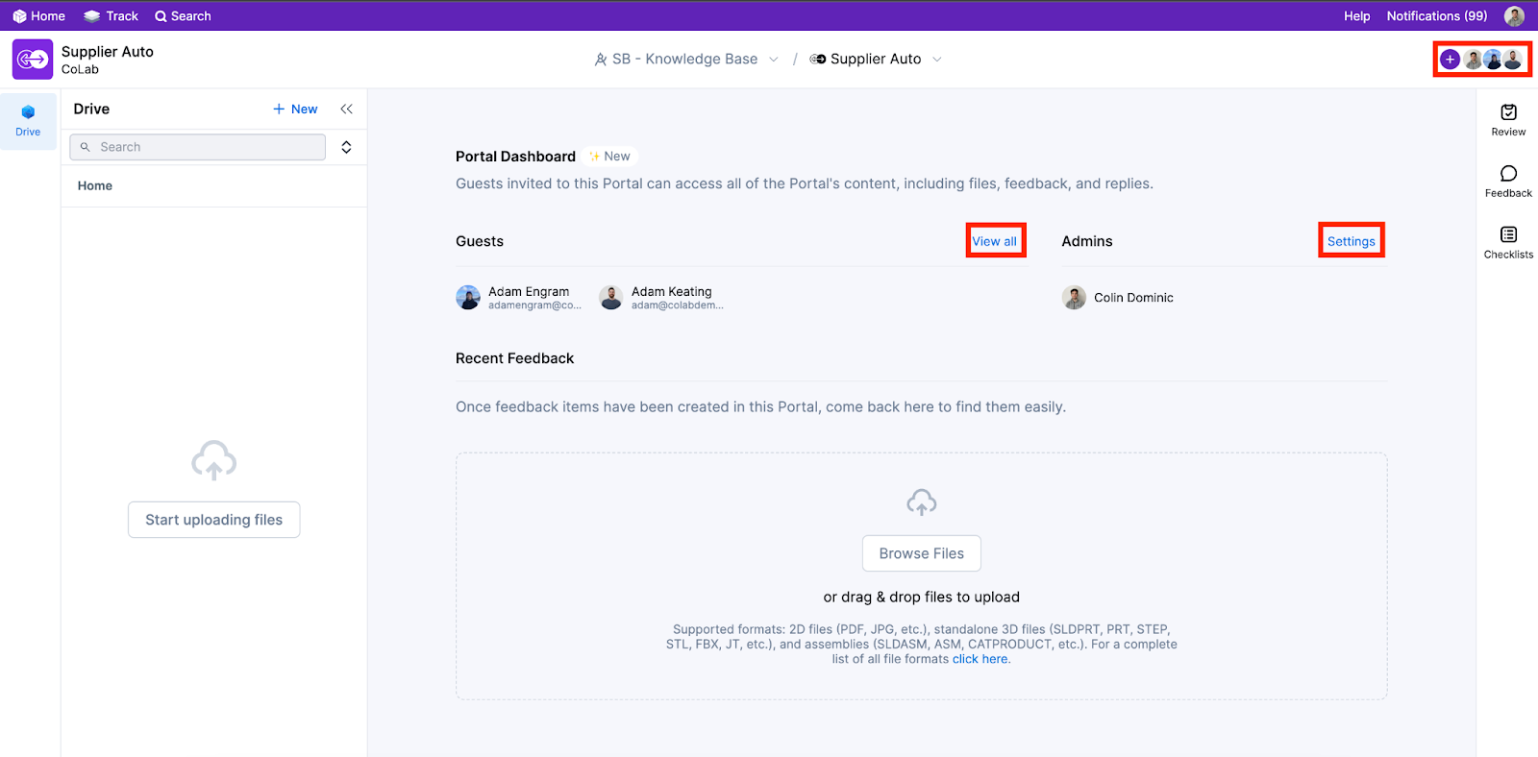1538x757 pixels.
Task: Click the Browse Files button
Action: coord(921,553)
